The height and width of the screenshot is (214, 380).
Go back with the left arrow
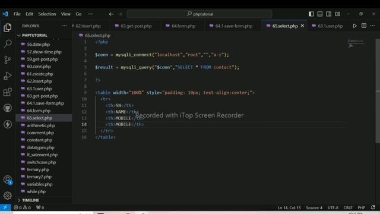click(x=111, y=14)
